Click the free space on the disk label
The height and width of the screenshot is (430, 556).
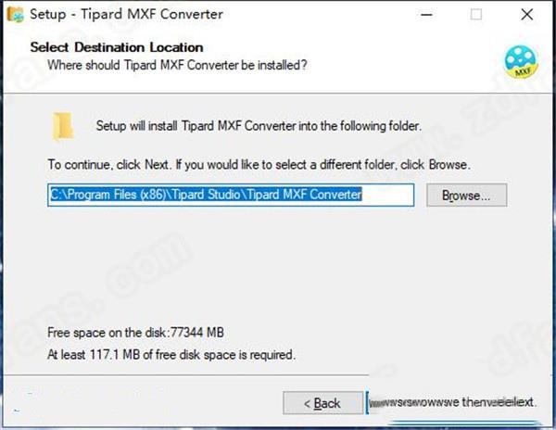pos(135,333)
